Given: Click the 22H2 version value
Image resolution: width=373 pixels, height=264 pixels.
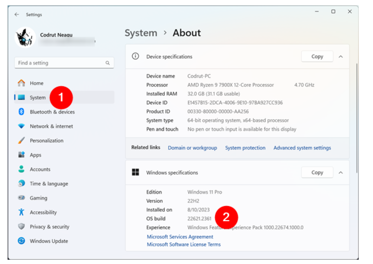Looking at the screenshot, I should coord(193,201).
